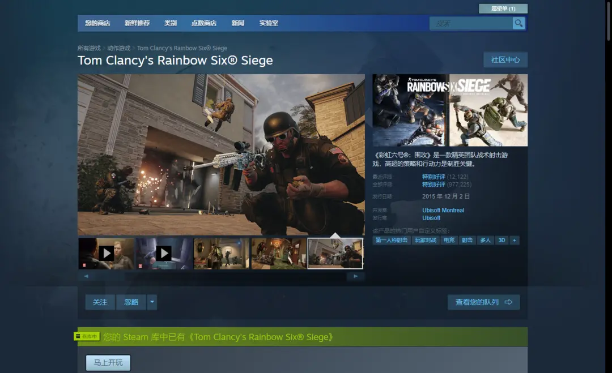Play the second video thumbnail
The width and height of the screenshot is (612, 373).
pyautogui.click(x=164, y=253)
